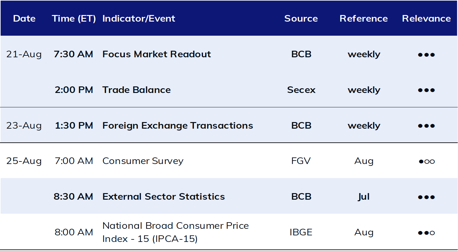Click relevance dots for Foreign Exchange Transactions

[426, 126]
